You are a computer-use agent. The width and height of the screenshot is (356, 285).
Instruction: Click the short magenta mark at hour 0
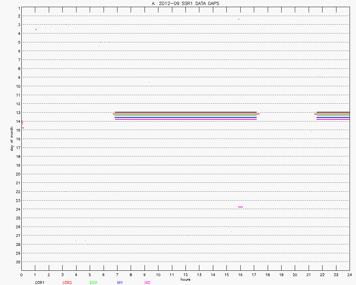click(22, 128)
